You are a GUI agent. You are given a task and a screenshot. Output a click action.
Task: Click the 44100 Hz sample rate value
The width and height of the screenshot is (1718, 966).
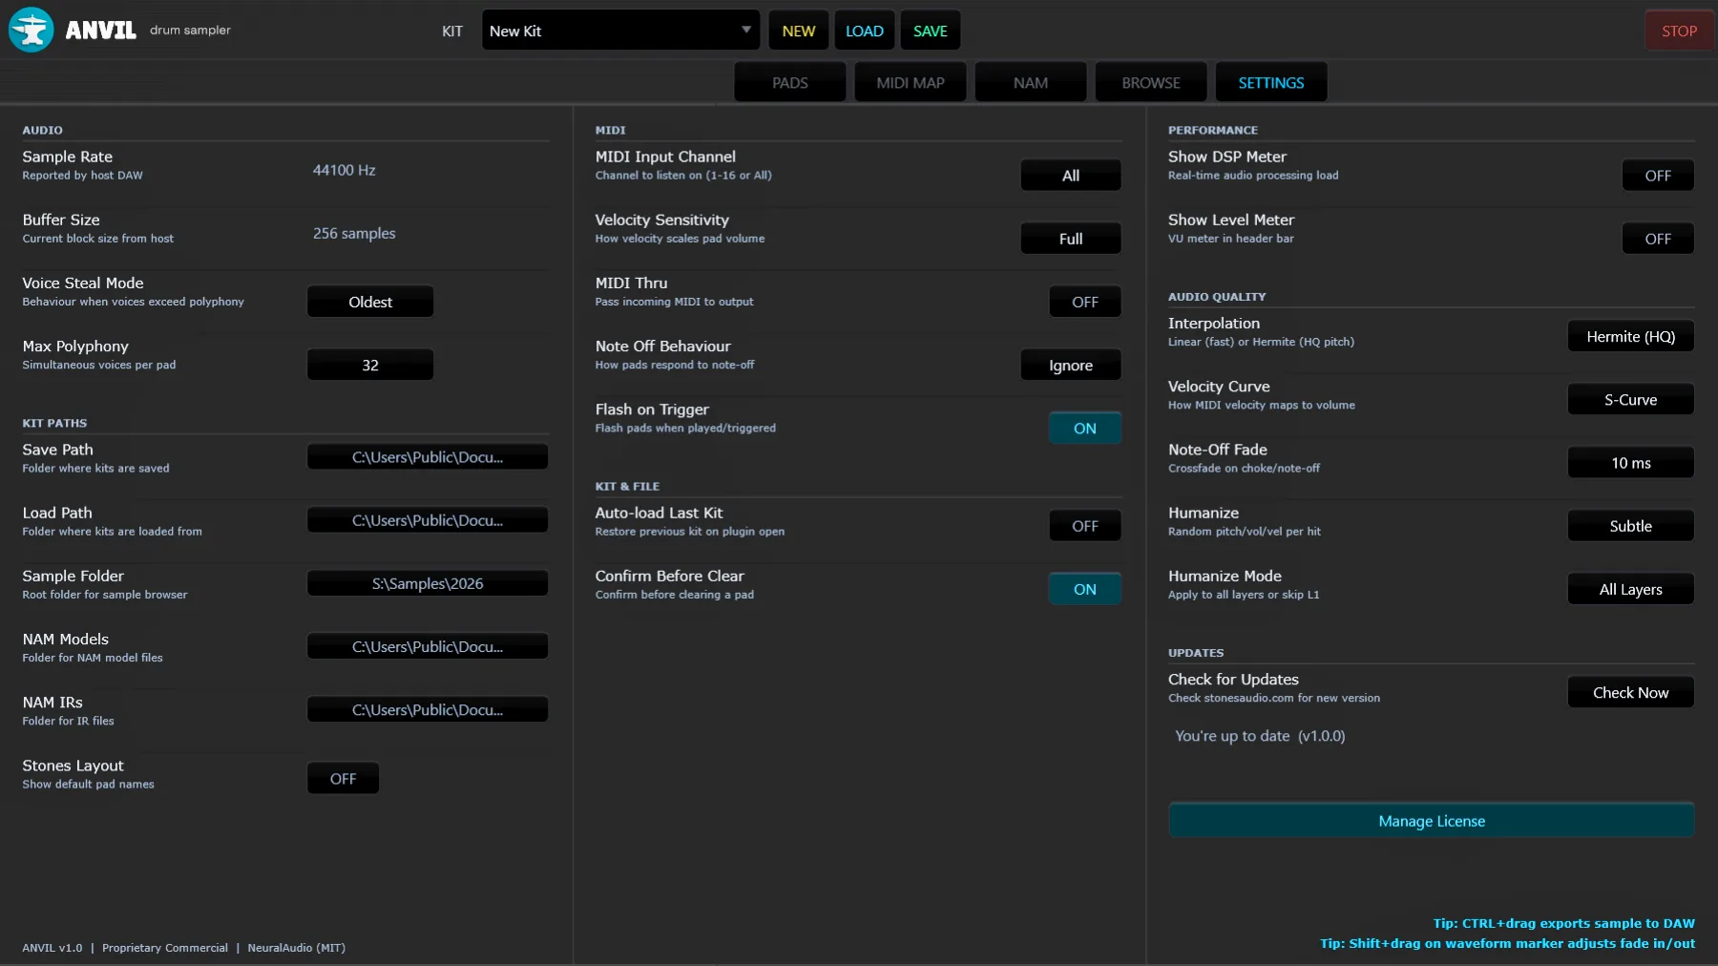[345, 170]
